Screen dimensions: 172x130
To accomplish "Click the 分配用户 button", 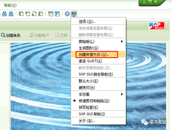I will (x=39, y=35).
